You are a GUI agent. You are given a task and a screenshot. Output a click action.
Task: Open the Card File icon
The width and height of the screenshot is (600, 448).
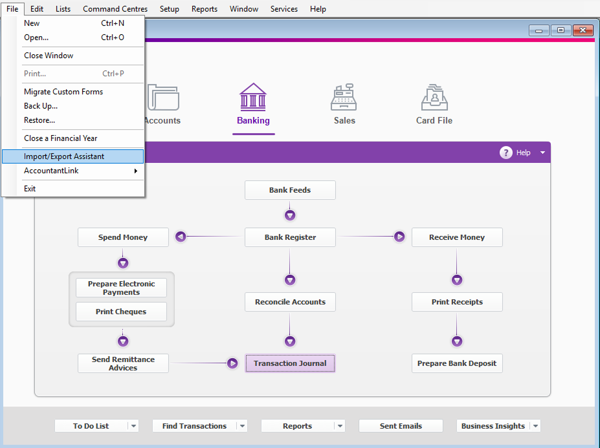(x=434, y=97)
